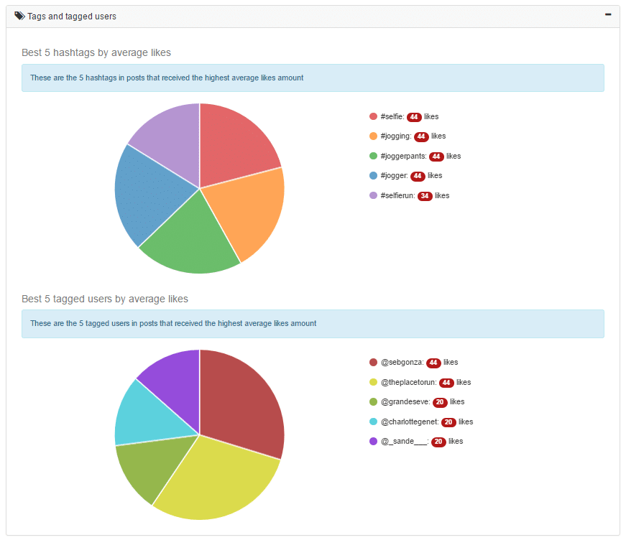
Task: Select the light purple #selfierun pie slice
Action: pyautogui.click(x=172, y=139)
